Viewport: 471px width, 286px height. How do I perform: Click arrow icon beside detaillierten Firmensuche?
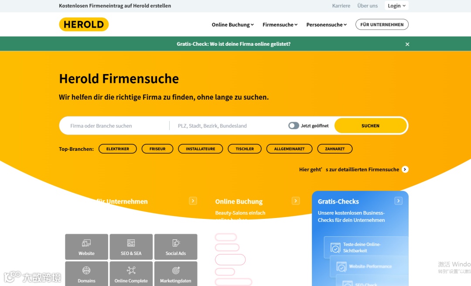coord(405,170)
